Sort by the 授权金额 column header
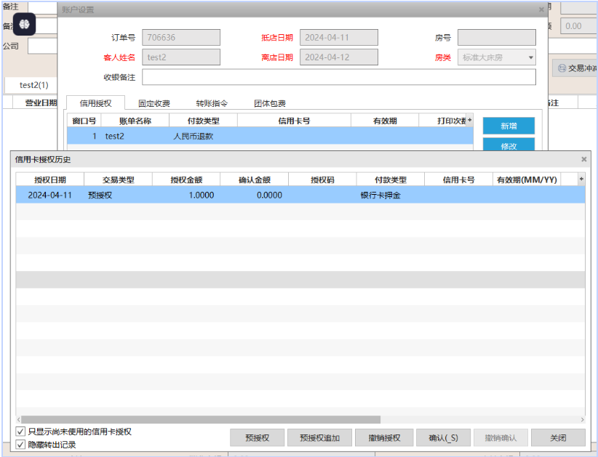 coord(186,179)
